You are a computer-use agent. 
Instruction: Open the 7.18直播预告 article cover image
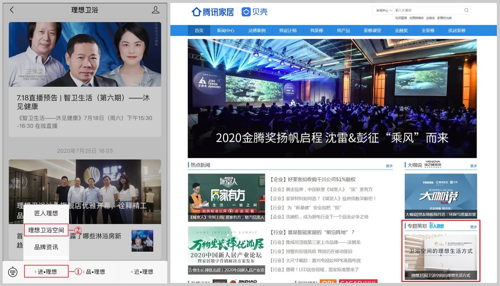pyautogui.click(x=85, y=54)
